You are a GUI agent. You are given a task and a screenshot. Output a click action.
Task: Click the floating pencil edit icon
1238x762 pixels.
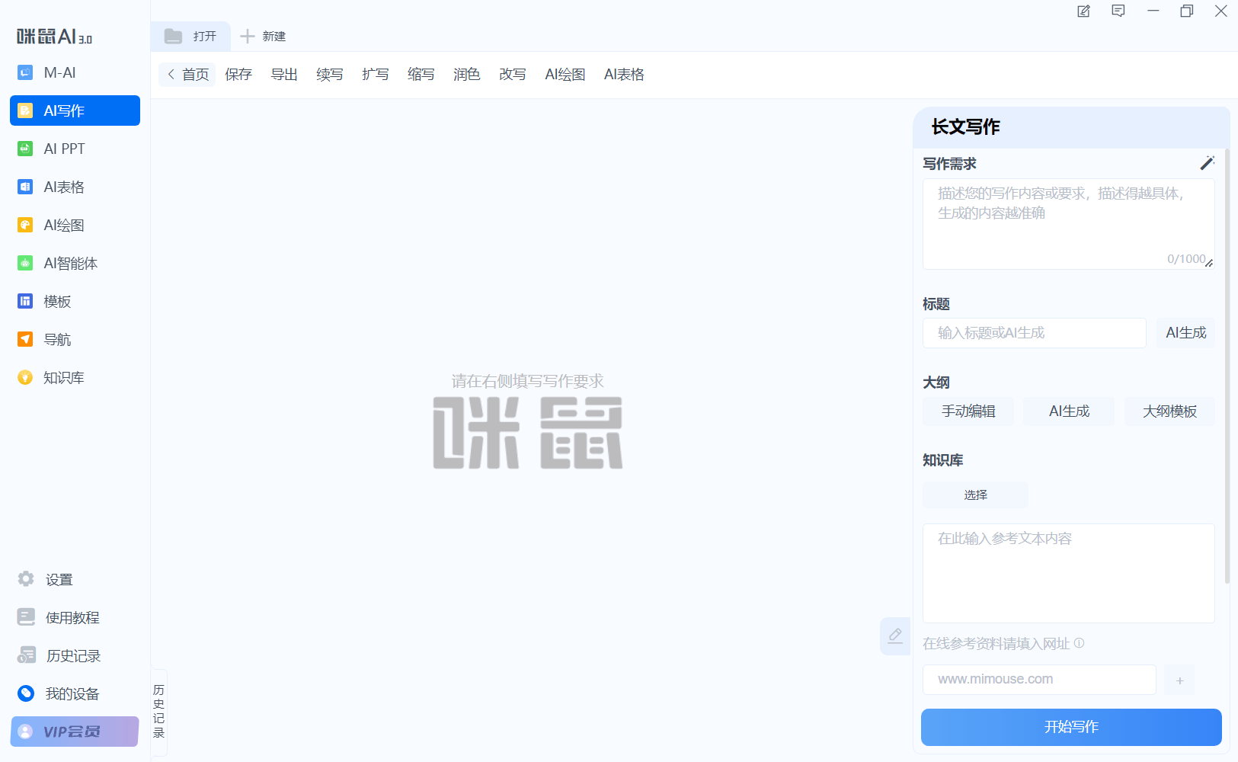(895, 636)
